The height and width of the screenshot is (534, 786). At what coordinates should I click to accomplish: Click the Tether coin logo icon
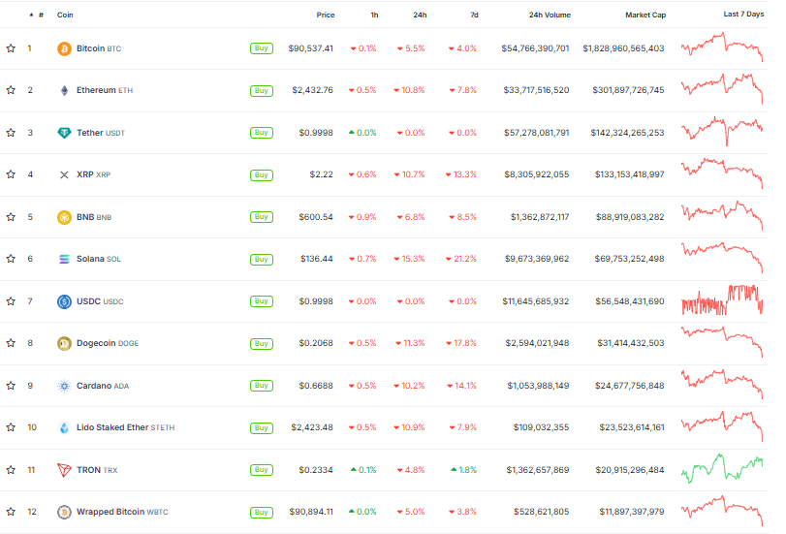[x=65, y=133]
